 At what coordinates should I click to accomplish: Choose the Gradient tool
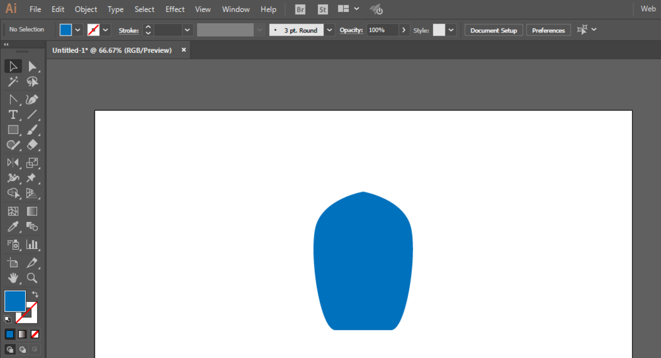pos(32,211)
